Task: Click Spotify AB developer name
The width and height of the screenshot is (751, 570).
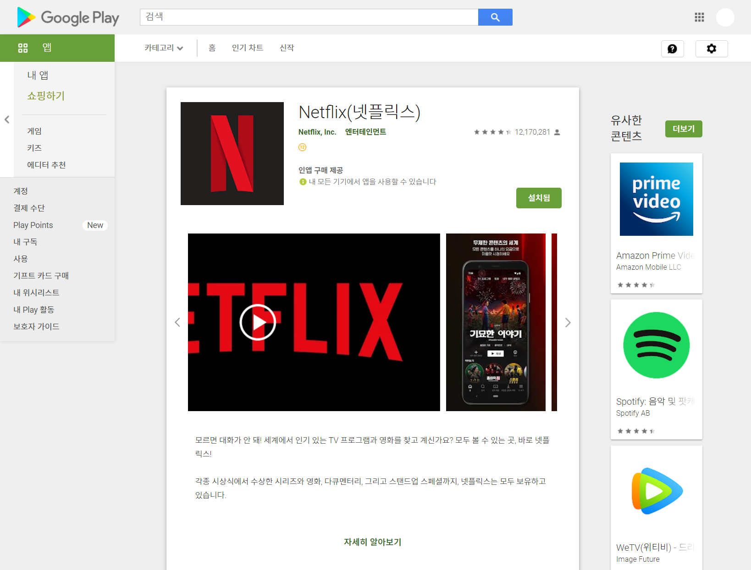Action: pyautogui.click(x=633, y=413)
